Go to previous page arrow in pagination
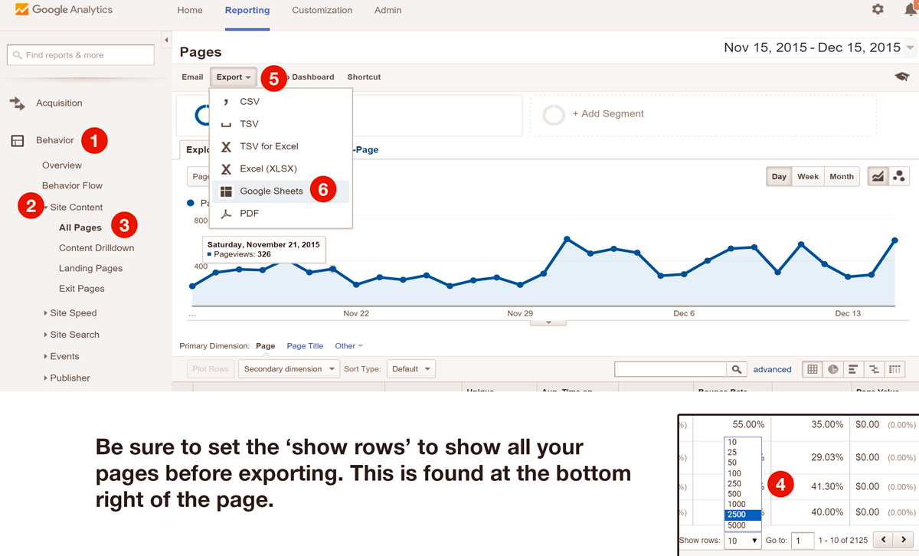 pyautogui.click(x=885, y=540)
